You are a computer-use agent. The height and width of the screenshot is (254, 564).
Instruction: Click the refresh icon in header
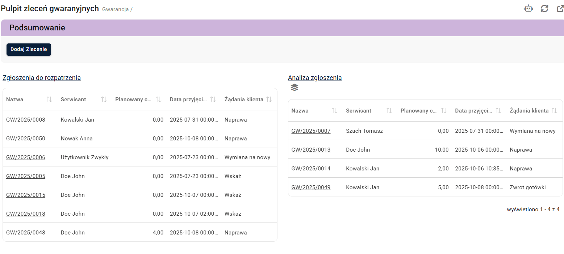(x=544, y=9)
